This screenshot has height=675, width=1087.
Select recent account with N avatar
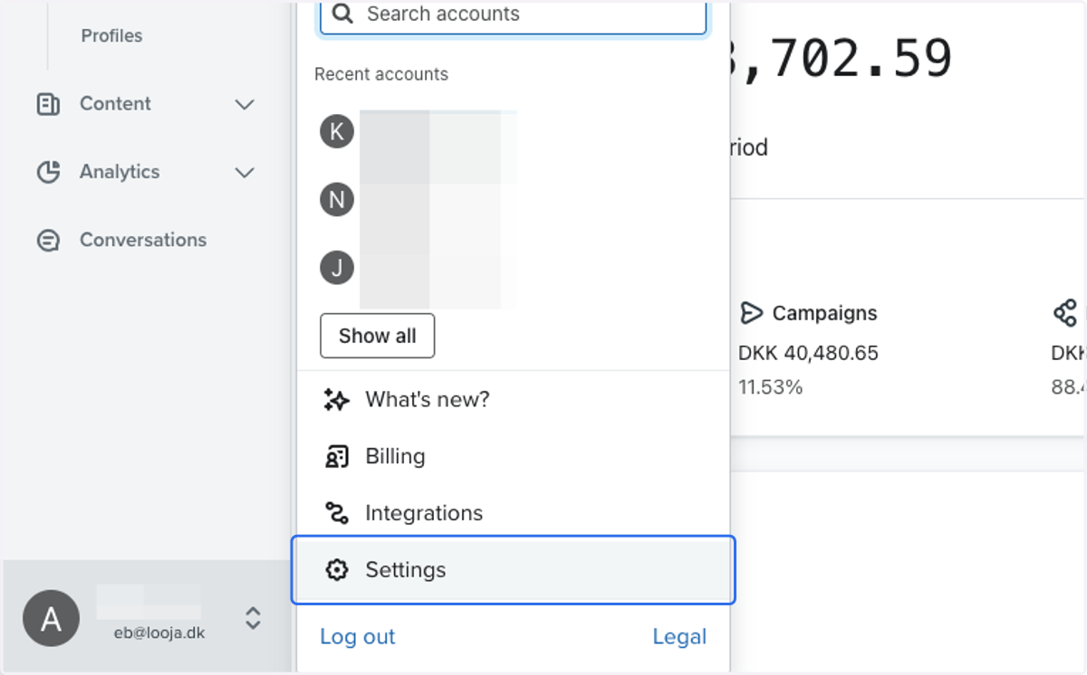click(337, 199)
